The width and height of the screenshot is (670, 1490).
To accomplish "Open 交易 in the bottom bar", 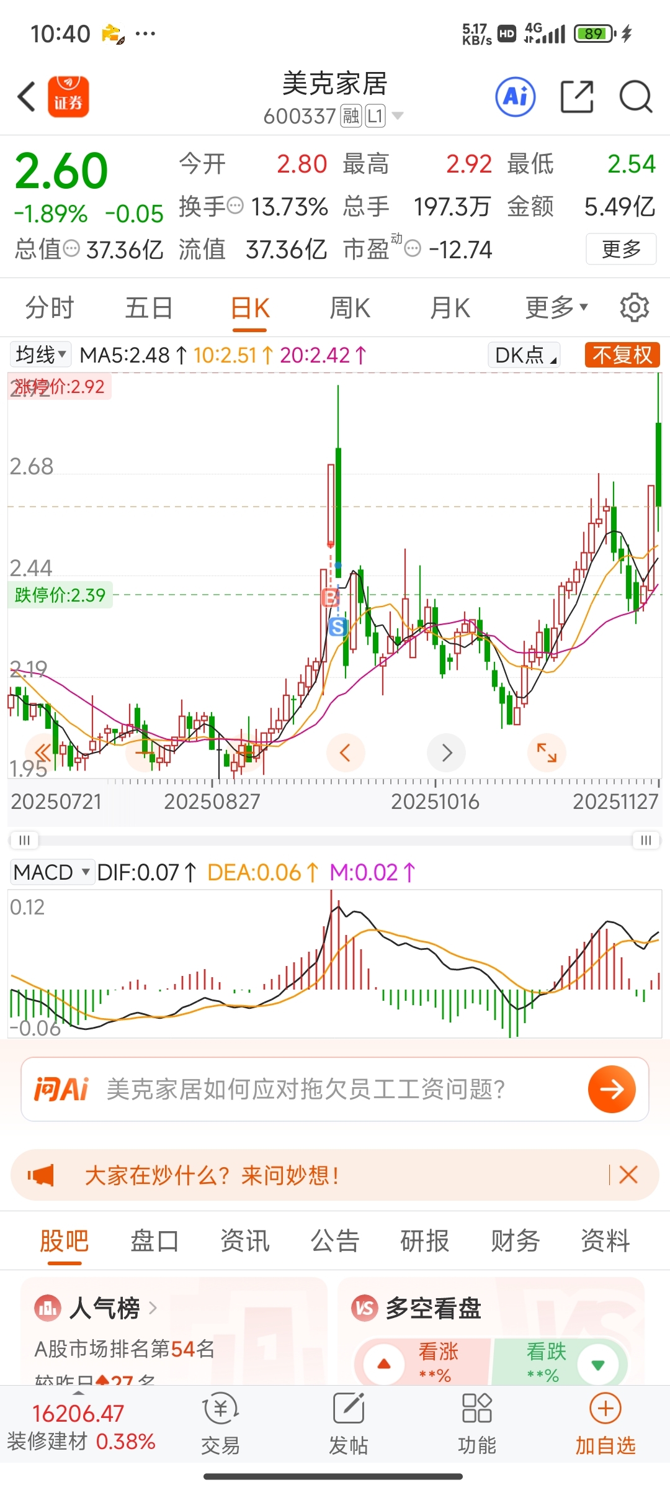I will tap(220, 1424).
